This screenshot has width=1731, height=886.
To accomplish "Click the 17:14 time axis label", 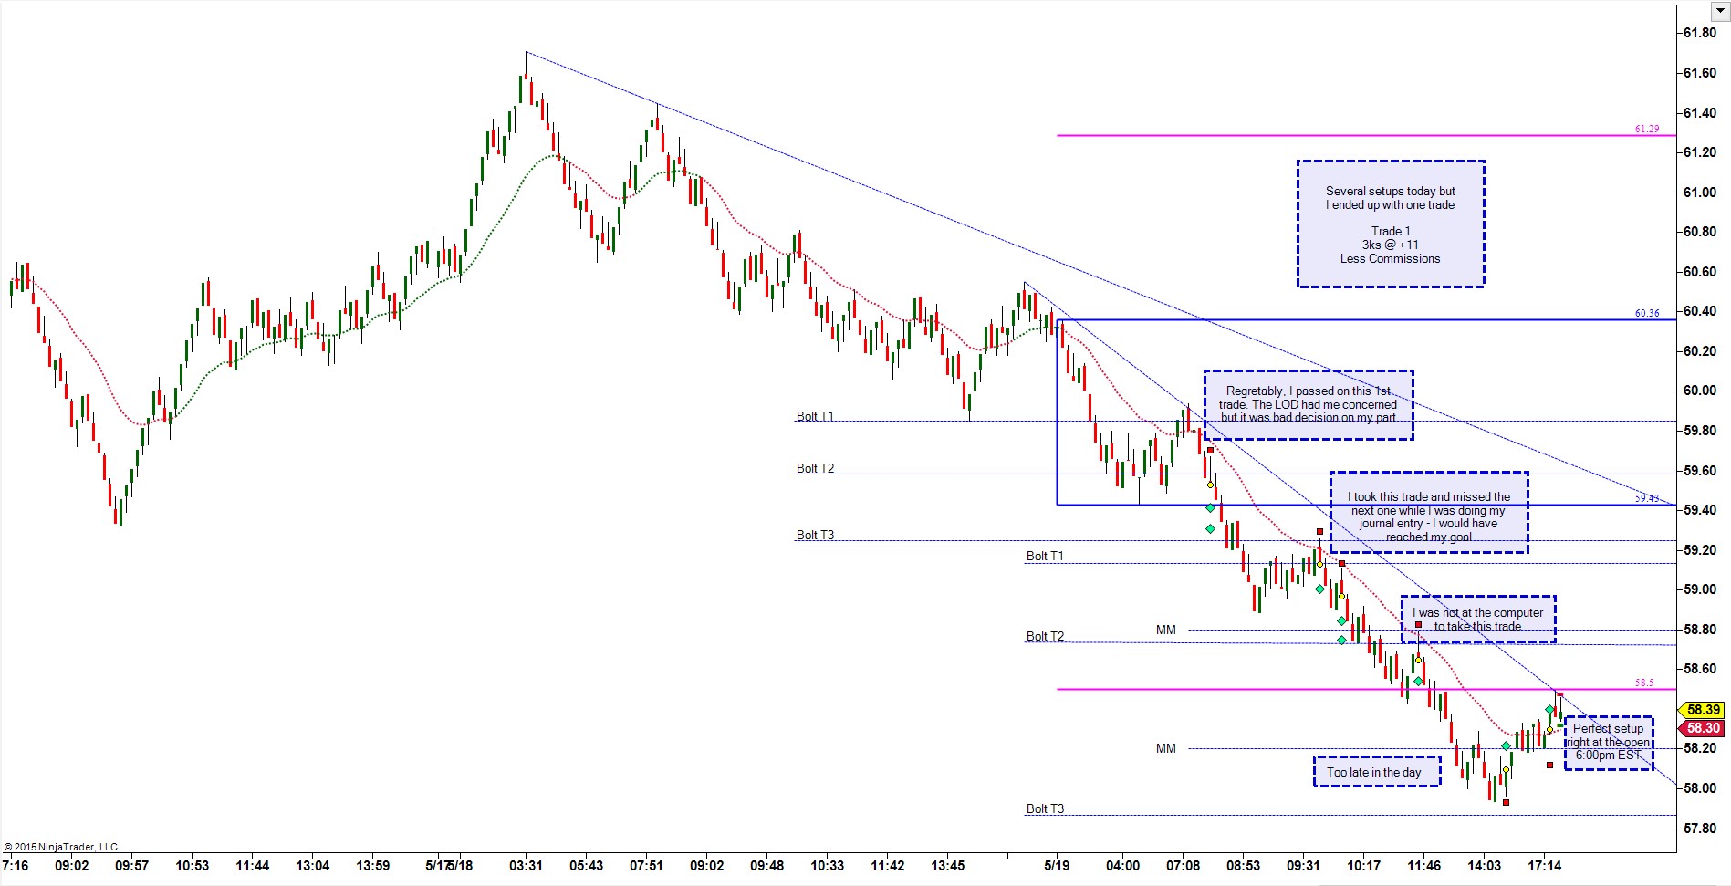I will (x=1544, y=865).
